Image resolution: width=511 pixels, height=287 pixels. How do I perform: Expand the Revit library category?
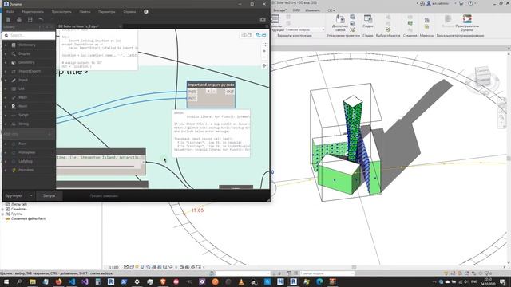[29, 106]
